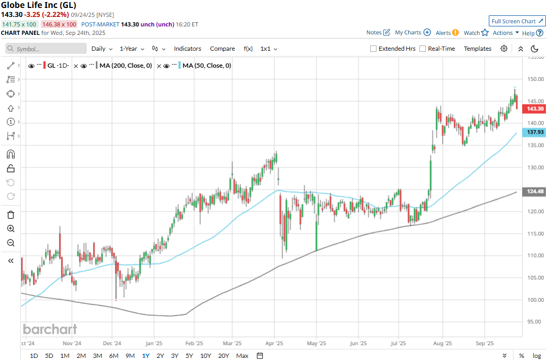
Task: Toggle visibility of GL price series
Action: pyautogui.click(x=31, y=66)
